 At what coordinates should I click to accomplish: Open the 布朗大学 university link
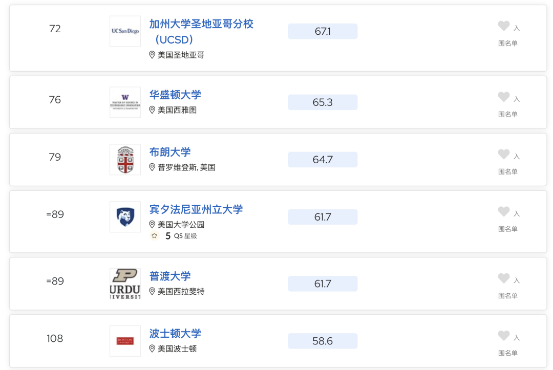pyautogui.click(x=169, y=152)
